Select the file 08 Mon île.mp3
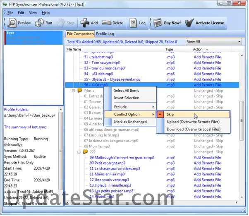This screenshot has width=249, height=216. pyautogui.click(x=97, y=146)
